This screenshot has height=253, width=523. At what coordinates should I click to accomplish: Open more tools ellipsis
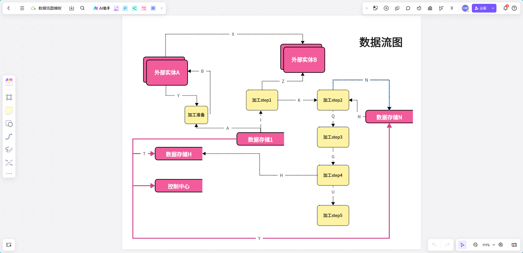pos(9,173)
